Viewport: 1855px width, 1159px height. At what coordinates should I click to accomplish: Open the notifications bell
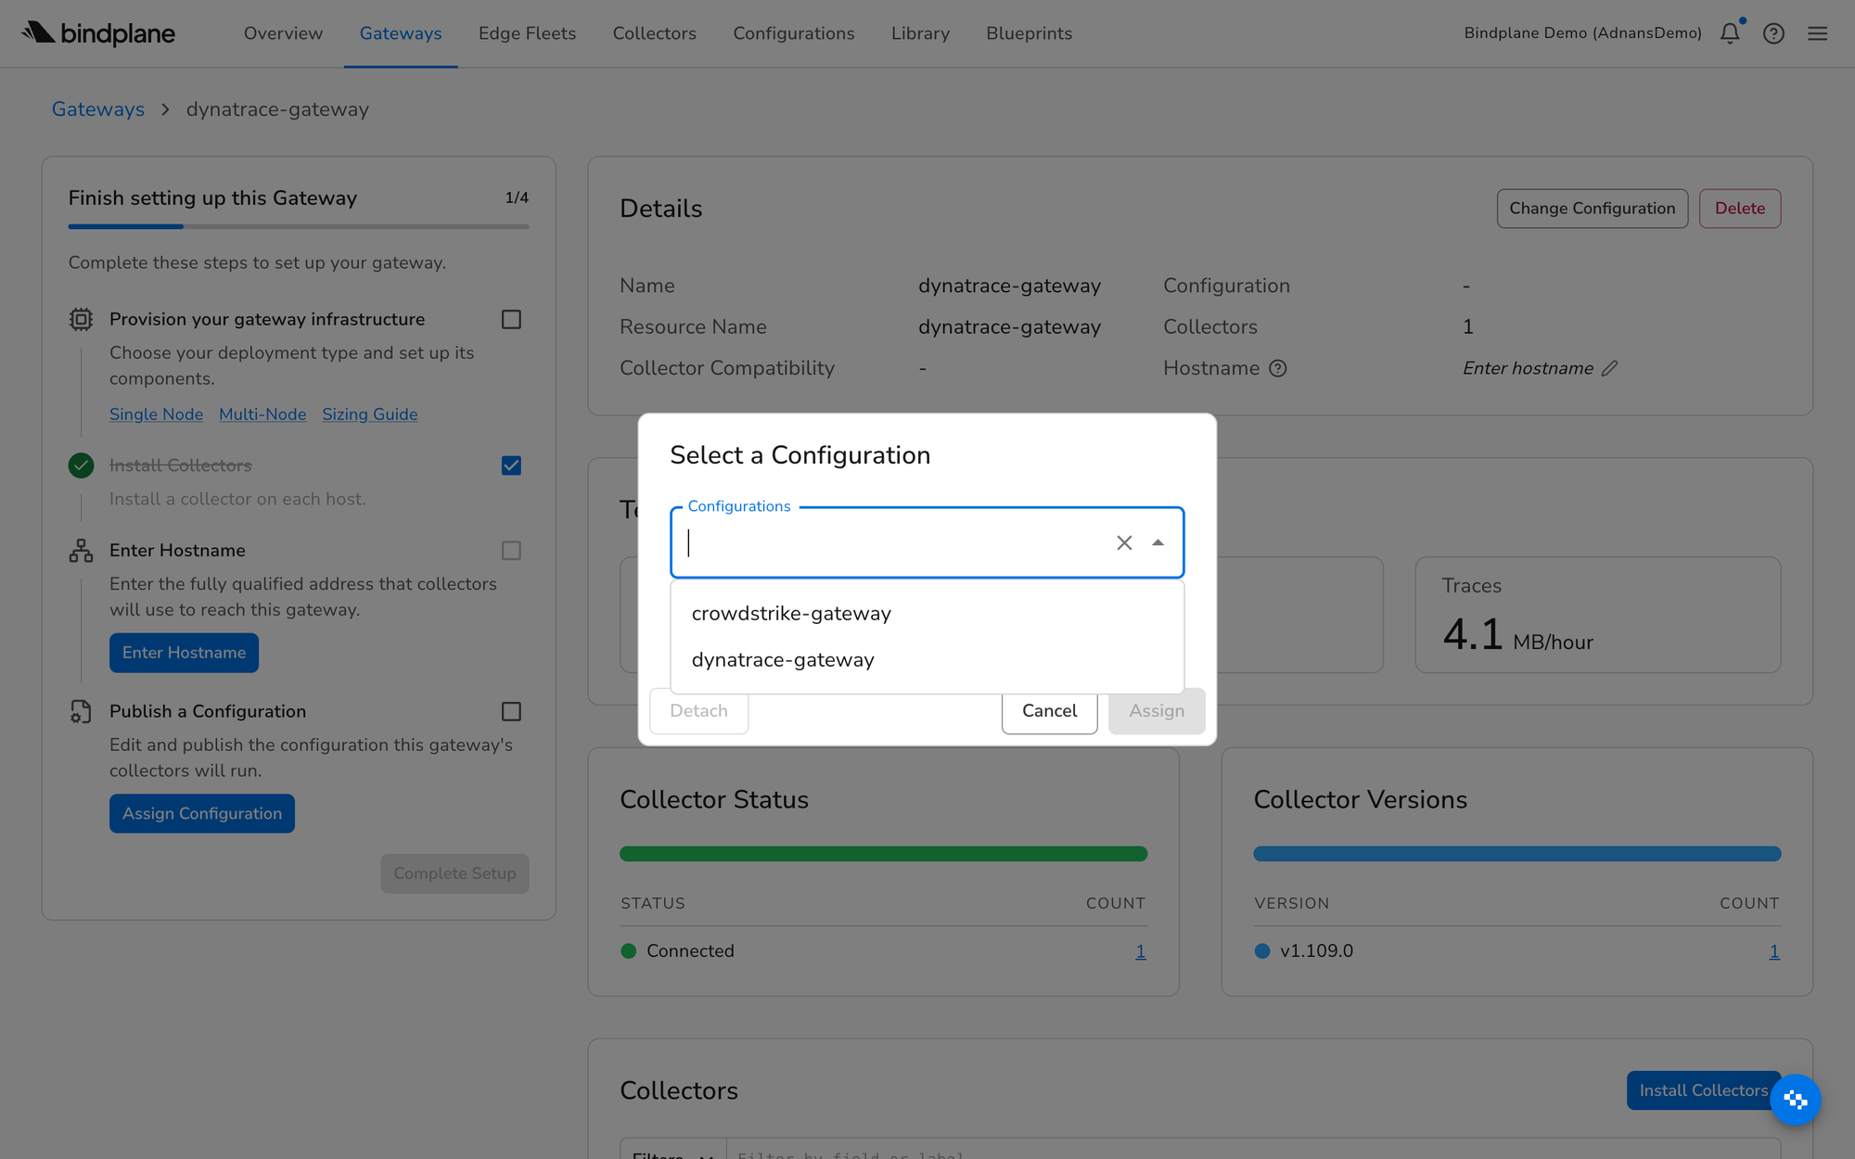pyautogui.click(x=1730, y=33)
